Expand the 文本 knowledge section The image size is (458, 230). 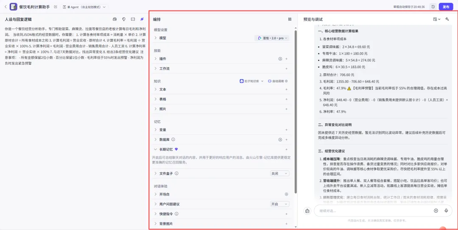click(x=156, y=89)
